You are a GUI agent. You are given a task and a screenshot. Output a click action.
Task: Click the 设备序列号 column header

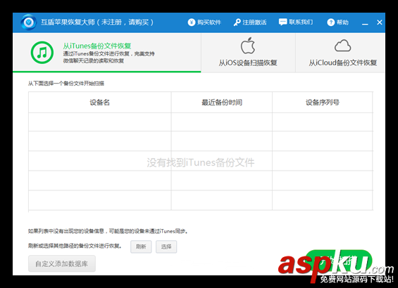(323, 103)
